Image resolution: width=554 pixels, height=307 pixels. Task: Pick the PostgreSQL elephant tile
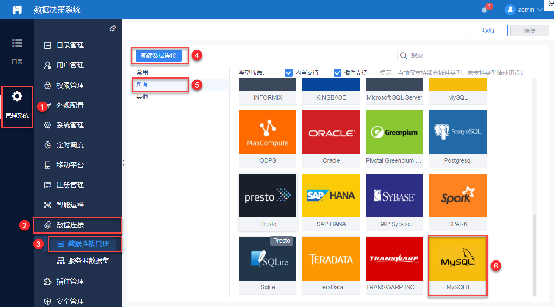458,139
